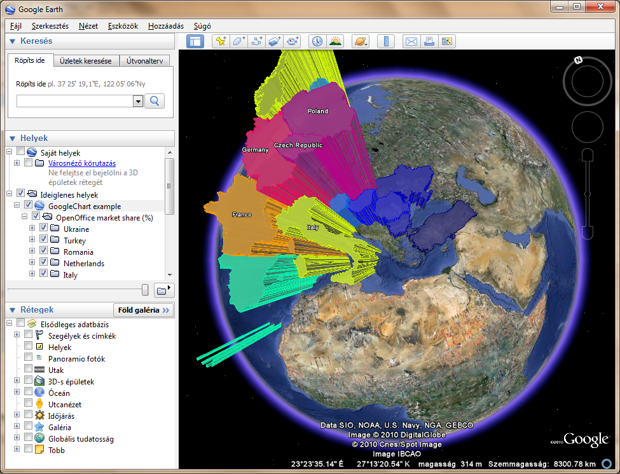620x474 pixels.
Task: Expand the Turkey folder tree node
Action: [x=32, y=240]
